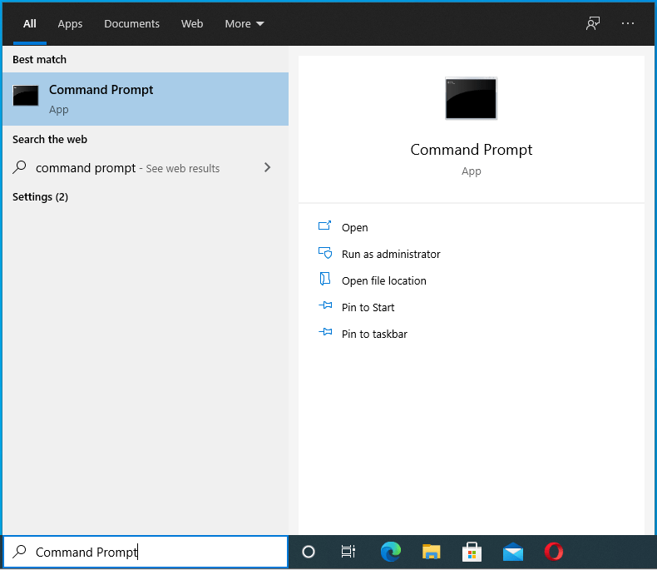
Task: Open the Mail app from taskbar
Action: (513, 552)
